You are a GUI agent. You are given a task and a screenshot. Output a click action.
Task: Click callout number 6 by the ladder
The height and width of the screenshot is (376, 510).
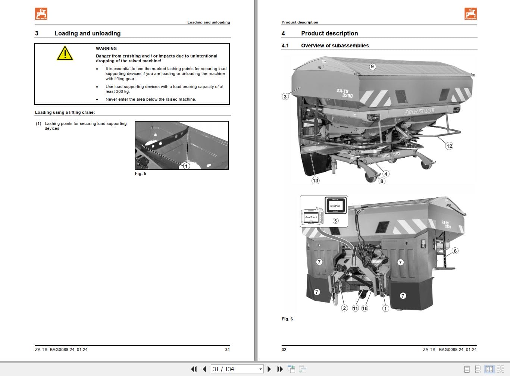[455, 251]
